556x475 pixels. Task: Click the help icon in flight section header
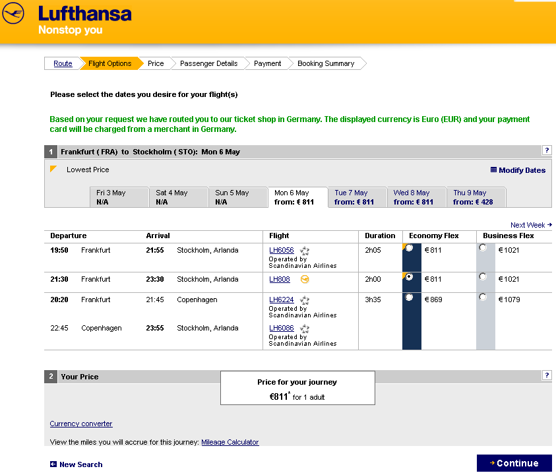coord(546,150)
